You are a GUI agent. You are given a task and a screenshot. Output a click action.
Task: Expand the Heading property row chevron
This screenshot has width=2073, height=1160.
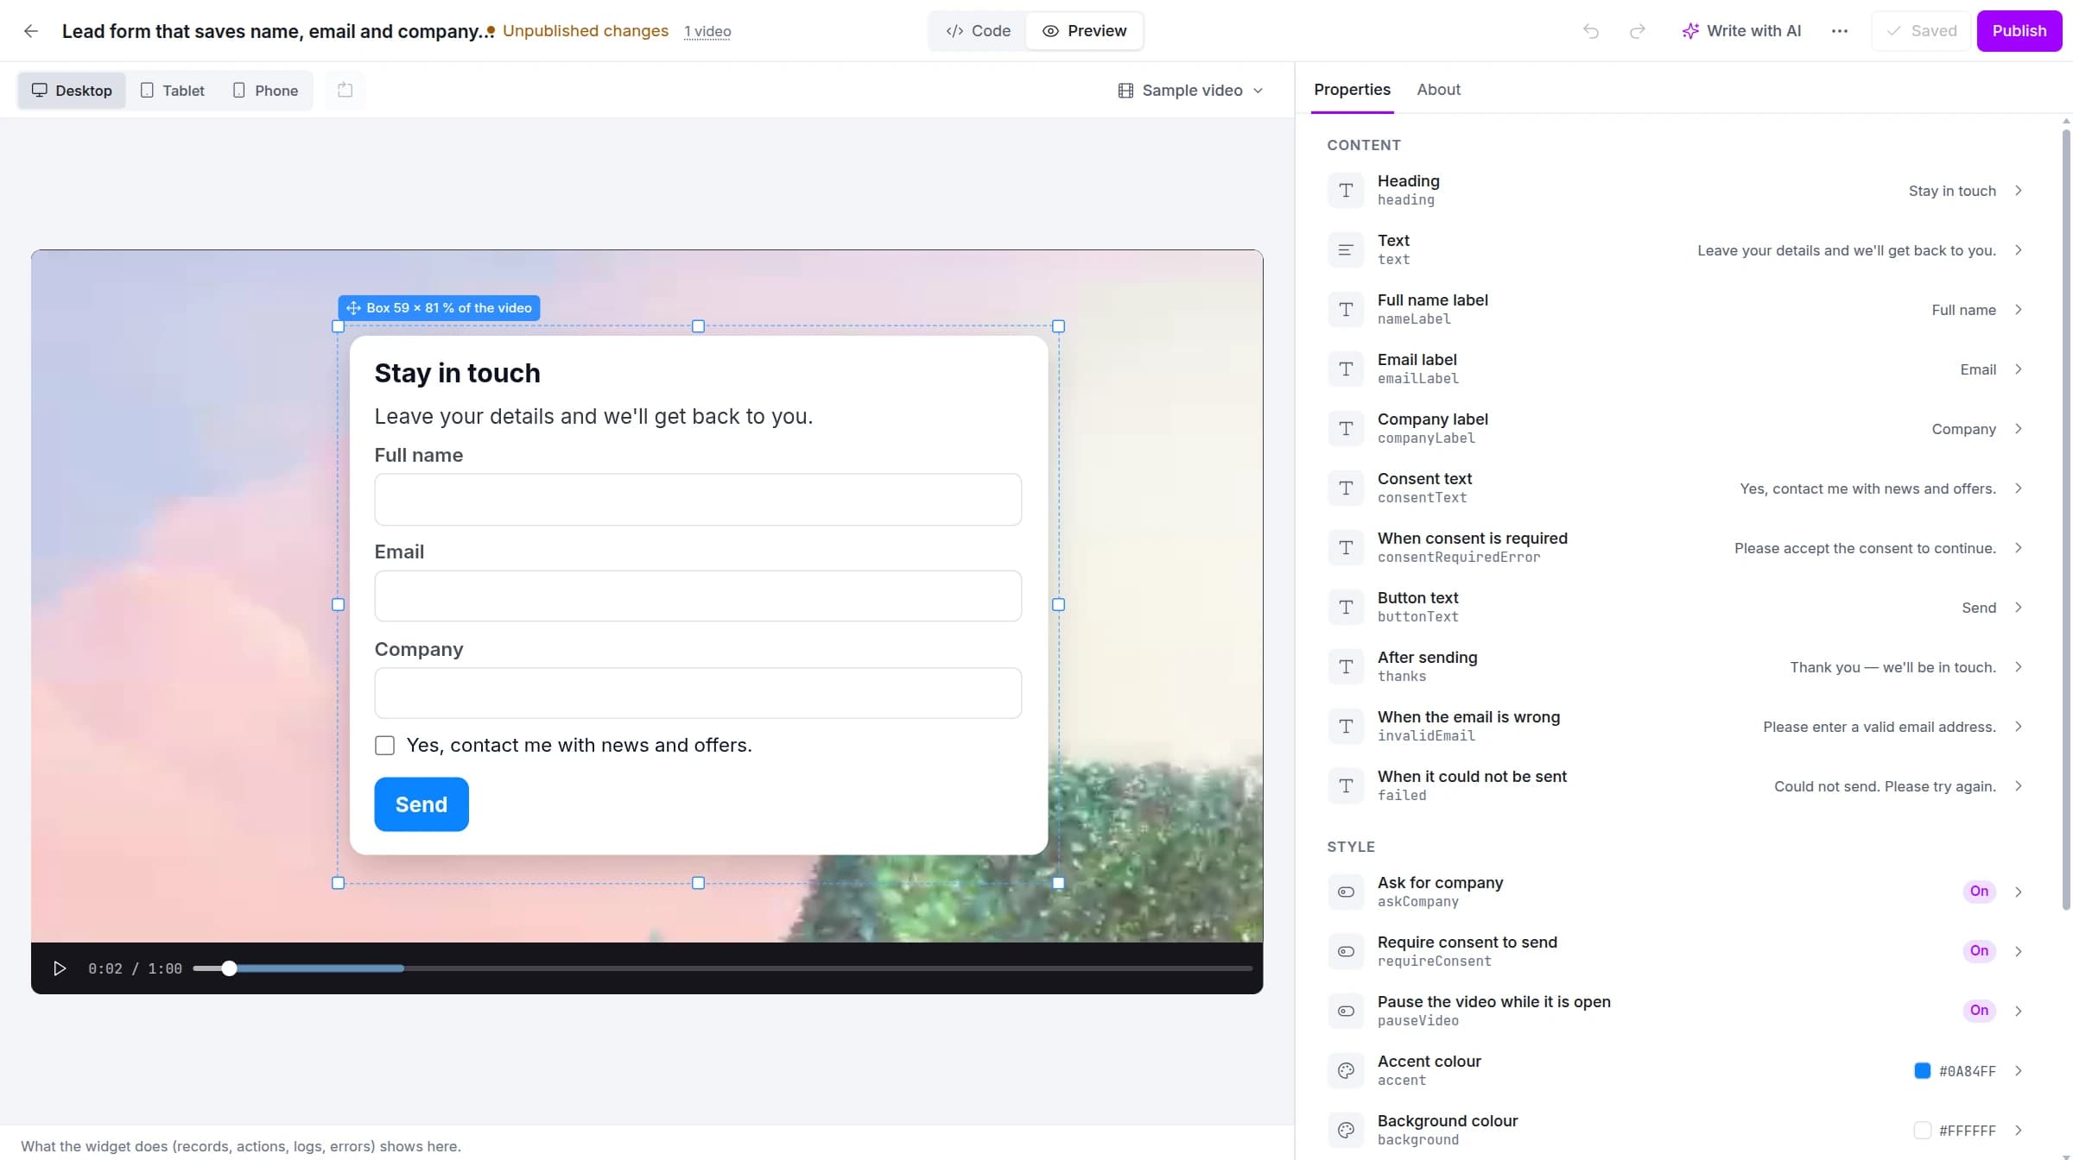(x=2019, y=191)
